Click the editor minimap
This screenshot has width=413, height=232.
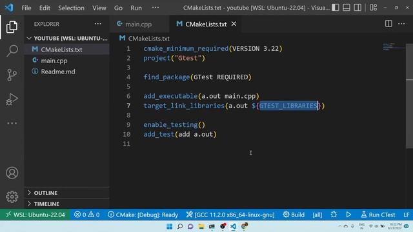click(x=394, y=47)
